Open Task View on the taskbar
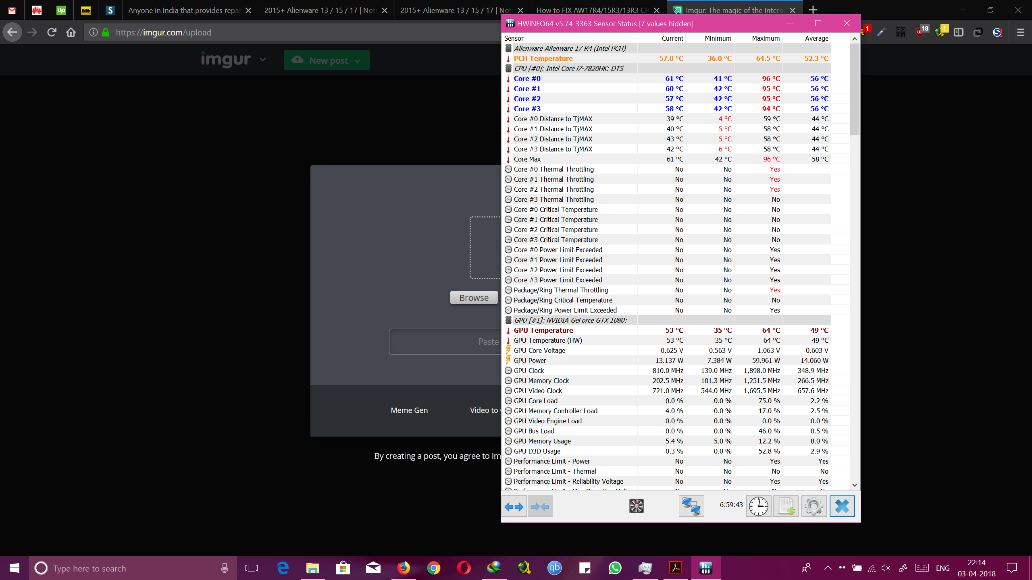1032x580 pixels. point(252,568)
